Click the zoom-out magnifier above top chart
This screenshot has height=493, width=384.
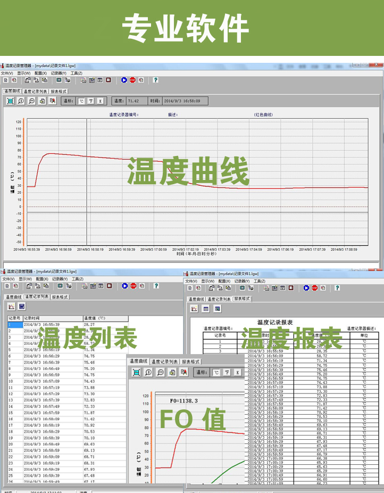pos(31,101)
